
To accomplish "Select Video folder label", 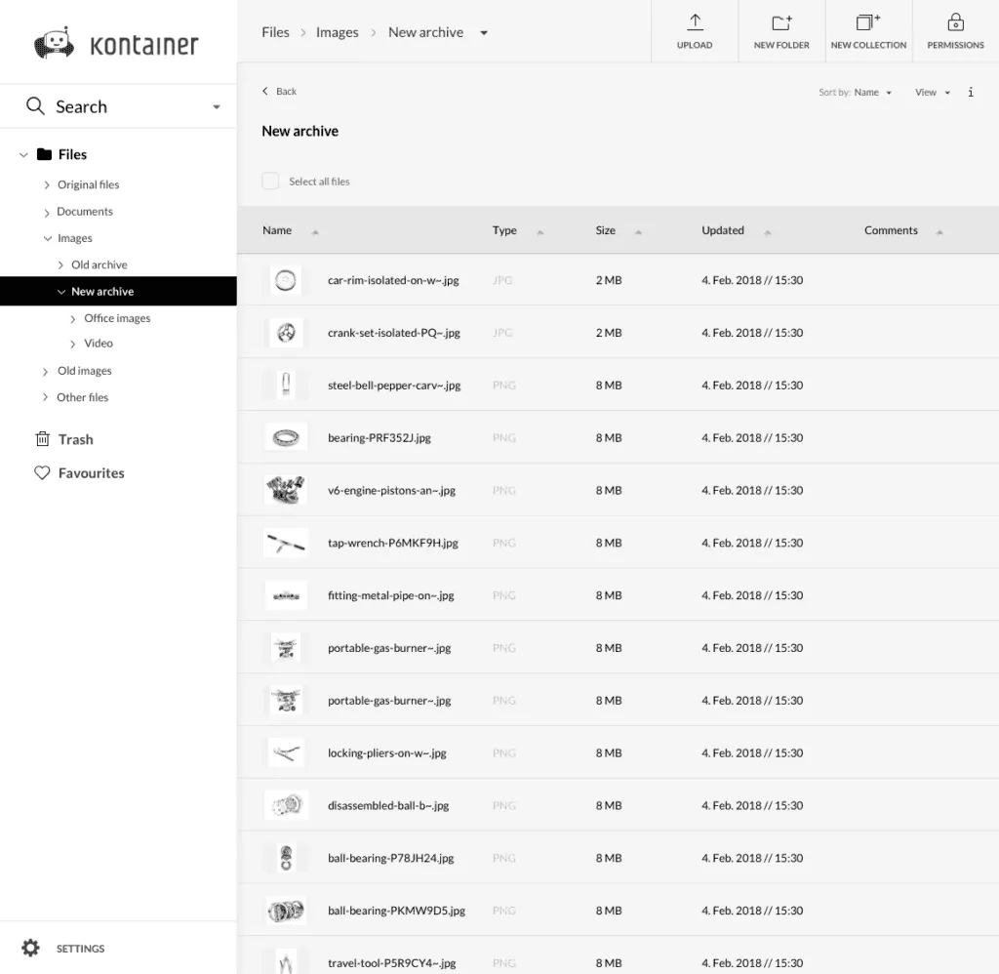I will [x=99, y=343].
